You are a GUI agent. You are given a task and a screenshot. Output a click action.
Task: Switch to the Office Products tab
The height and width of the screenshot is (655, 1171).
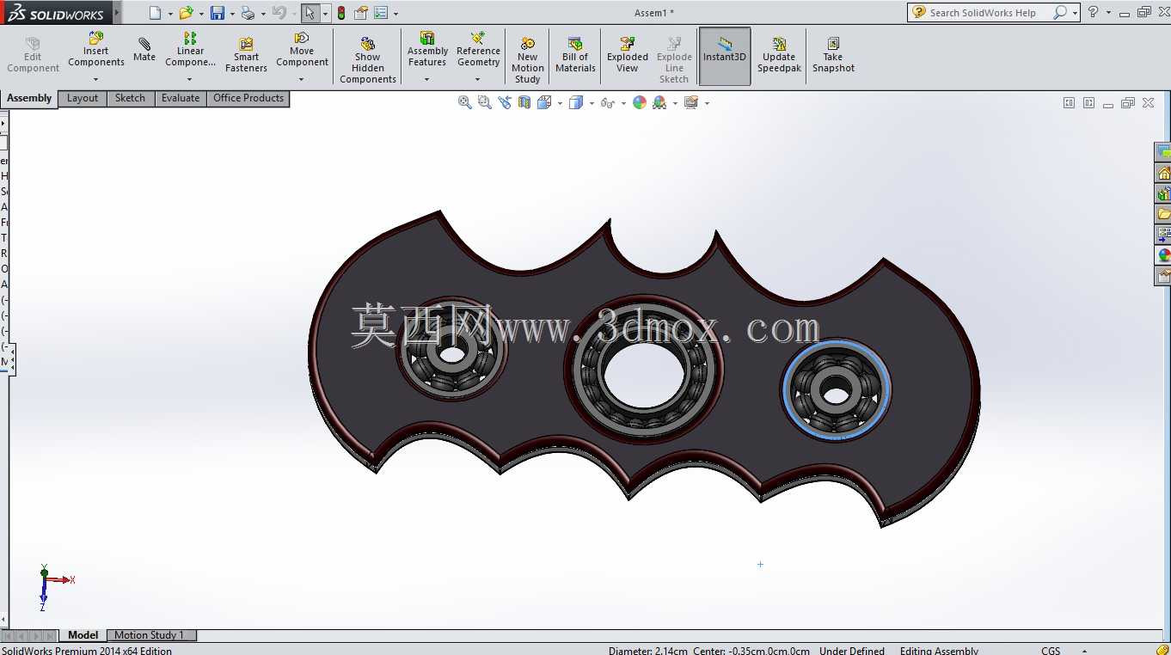[x=248, y=98]
